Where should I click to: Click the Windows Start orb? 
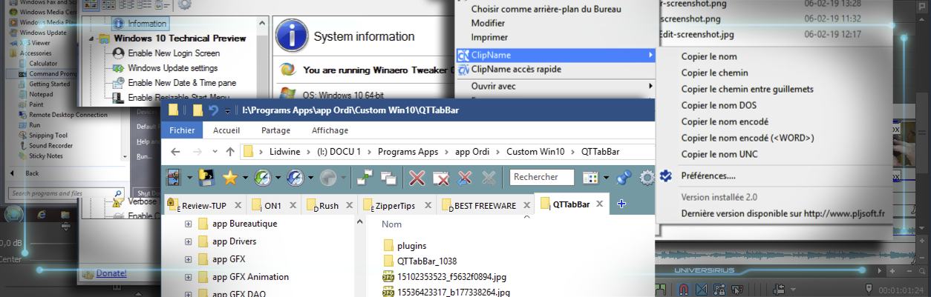[x=14, y=215]
